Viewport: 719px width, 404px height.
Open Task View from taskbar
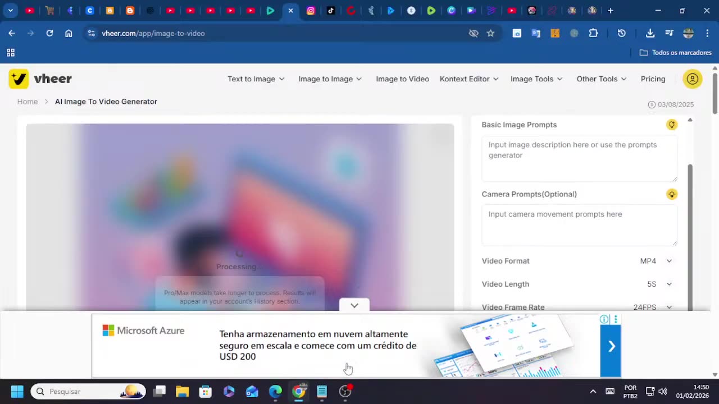(160, 391)
